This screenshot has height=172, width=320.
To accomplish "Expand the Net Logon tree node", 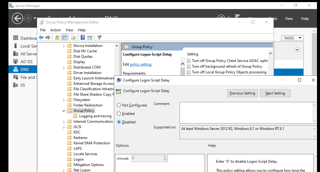I will 64,170.
